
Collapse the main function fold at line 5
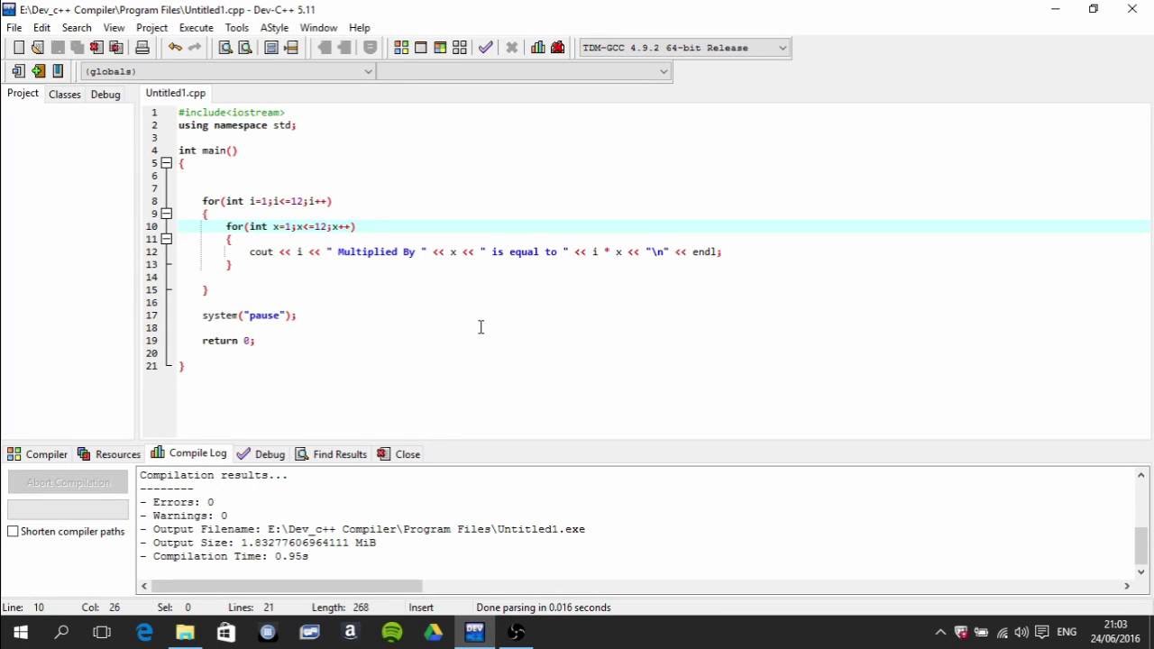(x=167, y=163)
